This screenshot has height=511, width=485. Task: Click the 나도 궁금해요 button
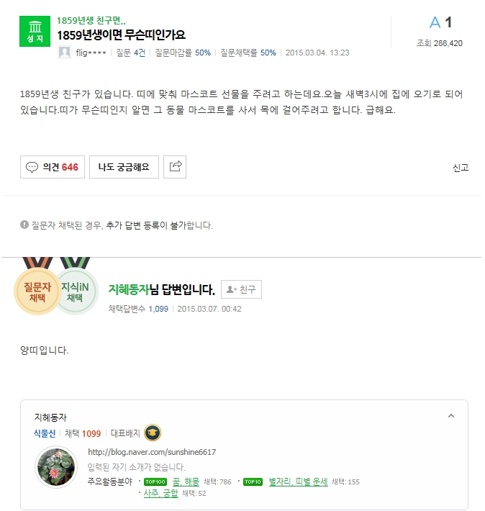click(124, 167)
